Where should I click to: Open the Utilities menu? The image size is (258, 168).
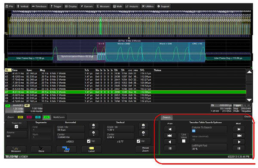(x=147, y=6)
